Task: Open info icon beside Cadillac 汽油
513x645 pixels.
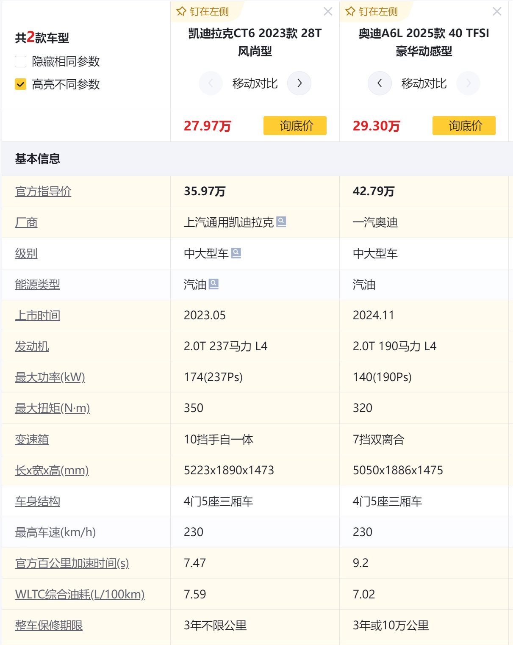Action: [214, 284]
